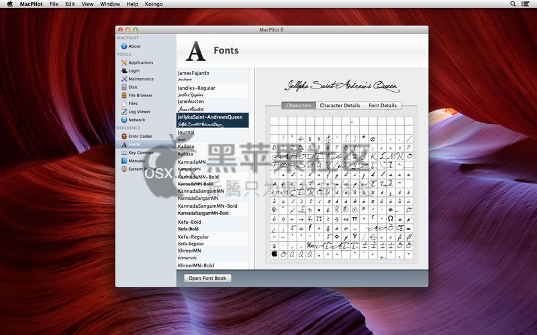Click the Jellyka Saint-Andrew's Queen font preview
537x335 pixels.
point(342,86)
